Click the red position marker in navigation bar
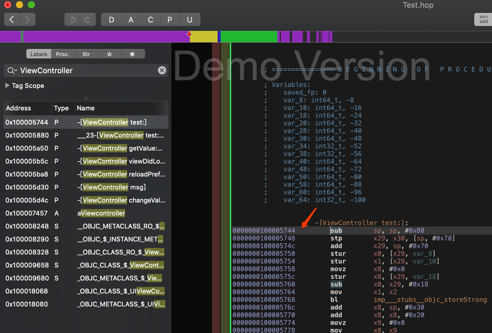This screenshot has width=492, height=333. pyautogui.click(x=189, y=34)
